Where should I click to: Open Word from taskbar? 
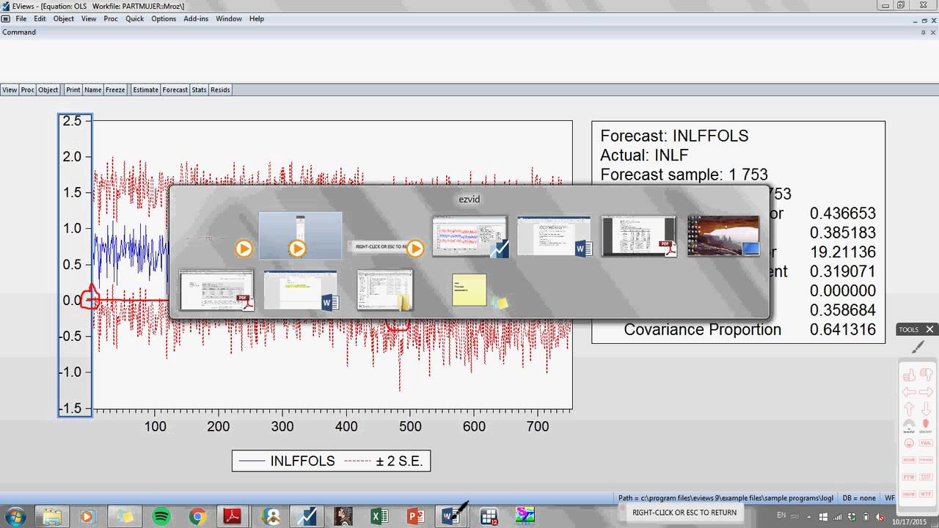(x=453, y=516)
